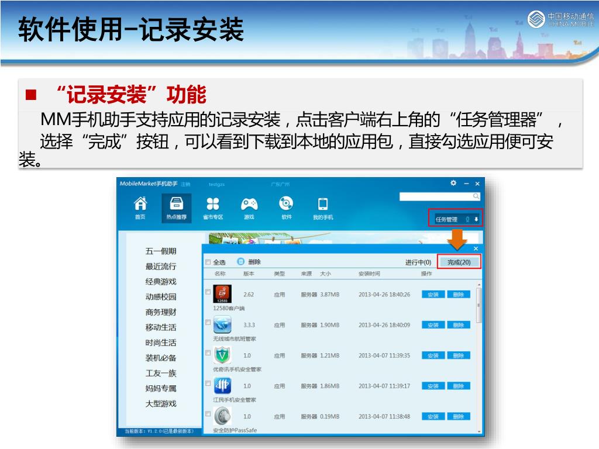
Task: Check the 12580客户端 row checkbox
Action: tap(208, 292)
